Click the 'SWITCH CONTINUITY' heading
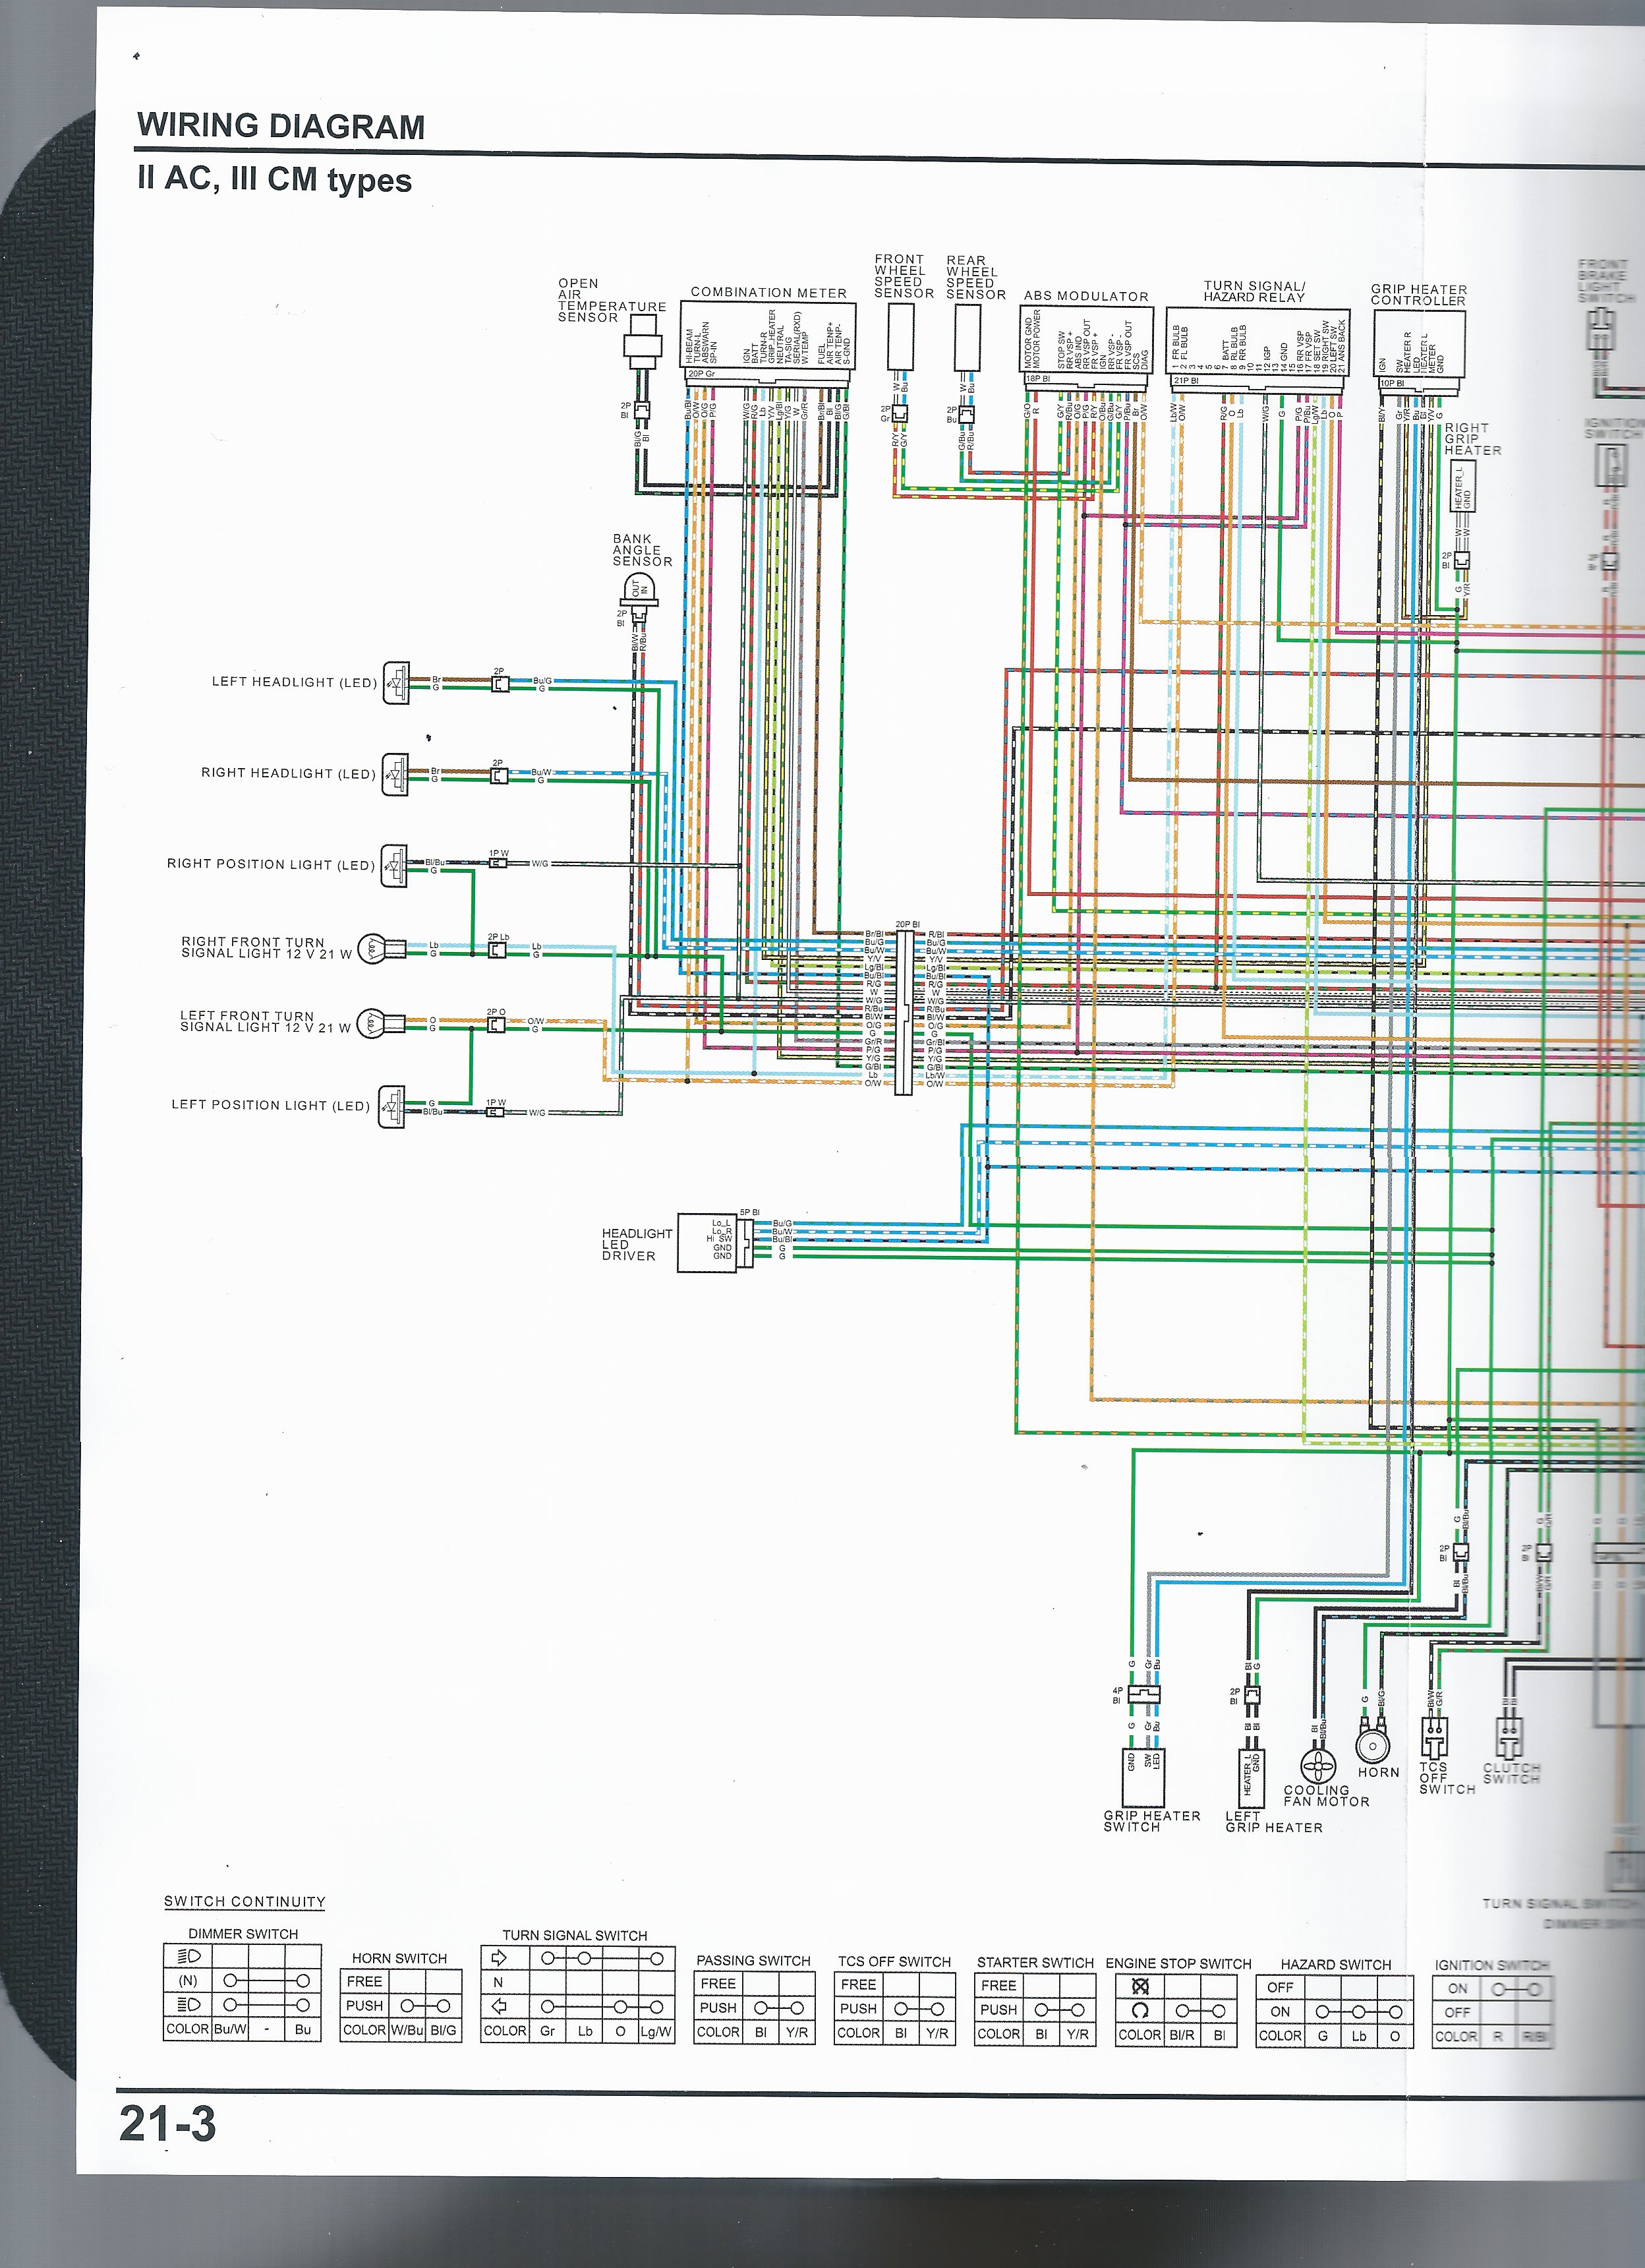This screenshot has height=2268, width=1645. pyautogui.click(x=245, y=1901)
